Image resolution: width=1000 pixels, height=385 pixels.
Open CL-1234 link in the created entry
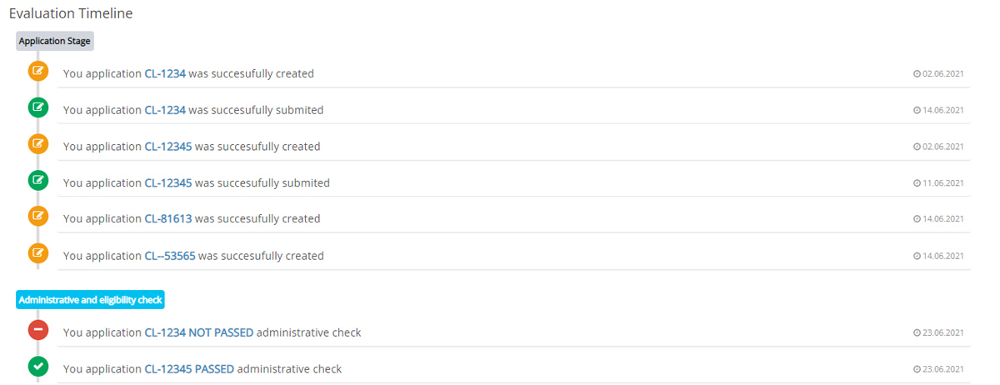(165, 73)
